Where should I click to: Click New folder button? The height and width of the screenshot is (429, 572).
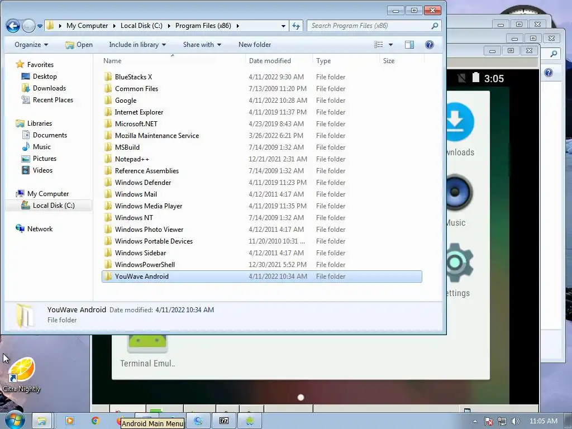pos(255,45)
